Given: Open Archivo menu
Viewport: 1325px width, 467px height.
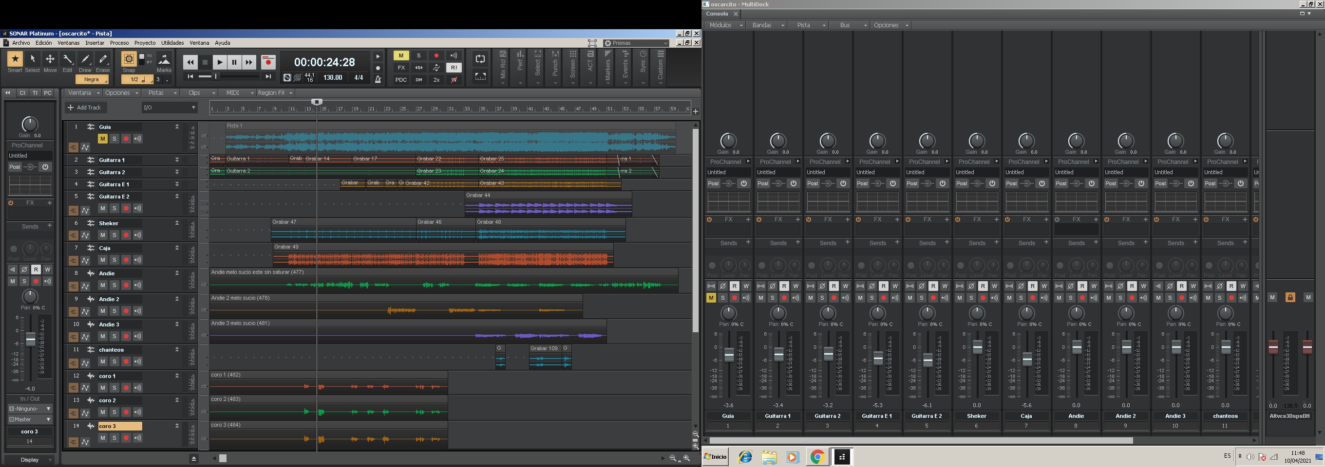Looking at the screenshot, I should pyautogui.click(x=21, y=43).
